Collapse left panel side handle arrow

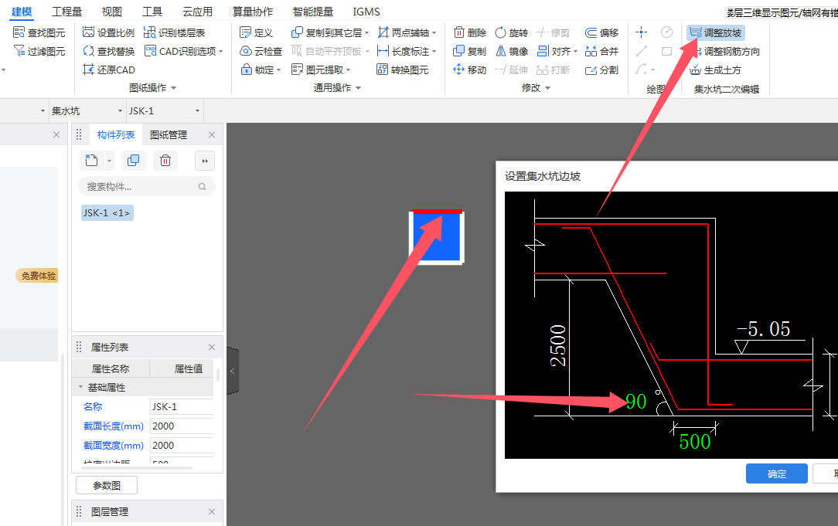point(233,372)
